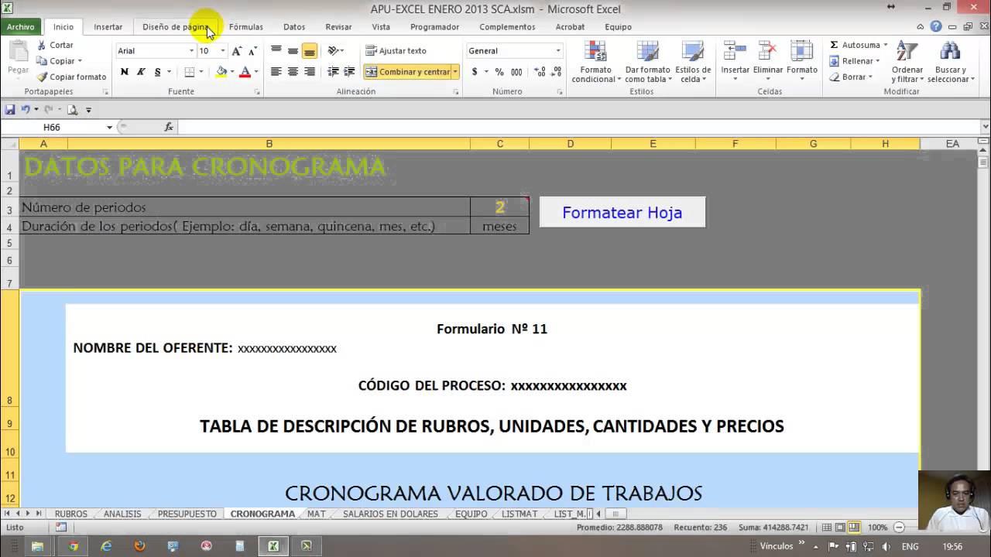Open Excel from the Windows taskbar
Viewport: 991px width, 557px height.
(273, 546)
